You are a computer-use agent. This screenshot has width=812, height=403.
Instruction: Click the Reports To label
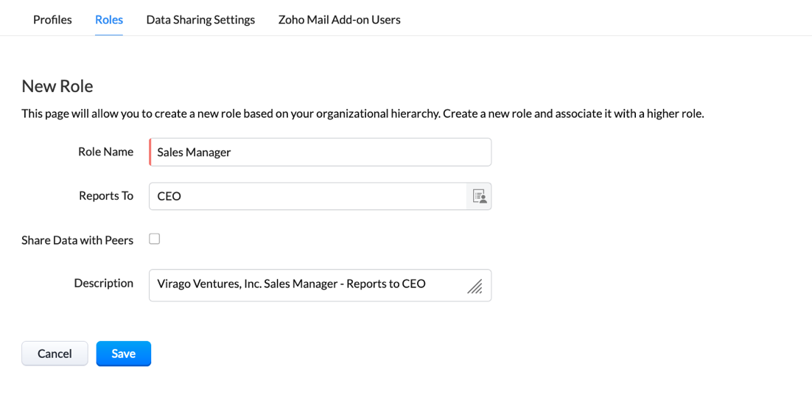click(106, 196)
